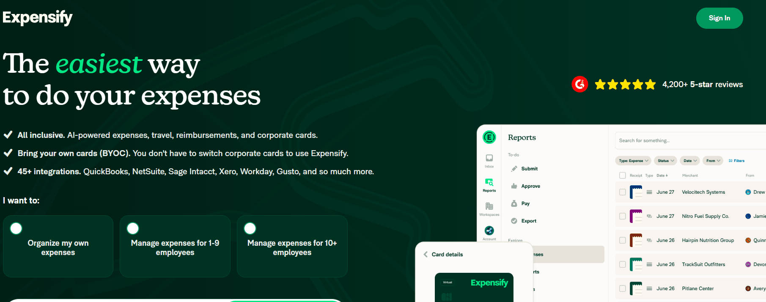Click the Nitro Fuel Supply Co. merchant name
Viewport: 766px width, 302px height.
click(x=706, y=216)
